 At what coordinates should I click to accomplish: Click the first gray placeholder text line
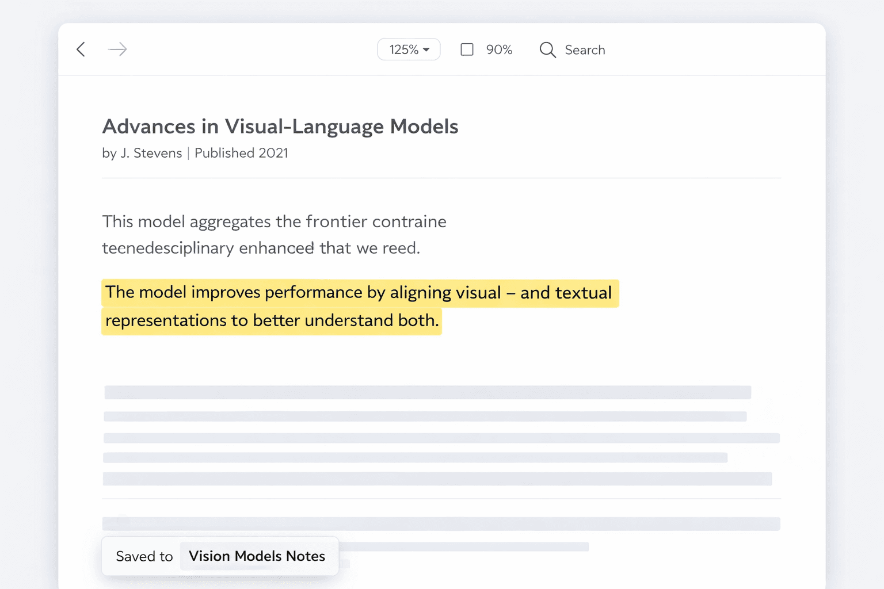(x=427, y=392)
